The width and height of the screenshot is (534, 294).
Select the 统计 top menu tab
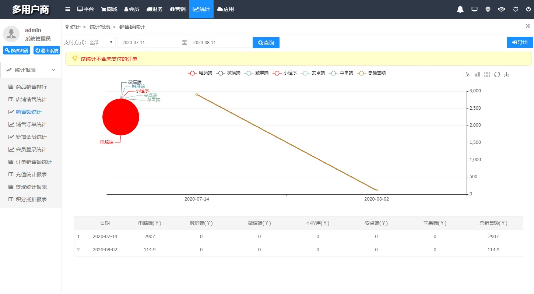click(201, 9)
